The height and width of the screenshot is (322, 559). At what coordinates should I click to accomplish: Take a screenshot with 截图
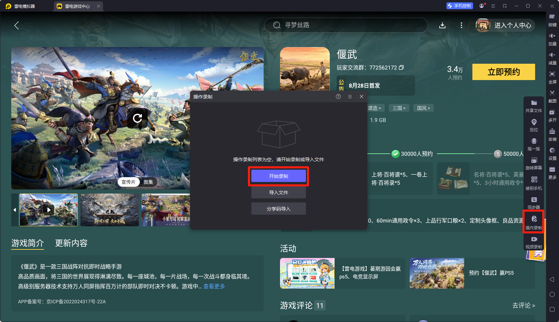[x=552, y=96]
